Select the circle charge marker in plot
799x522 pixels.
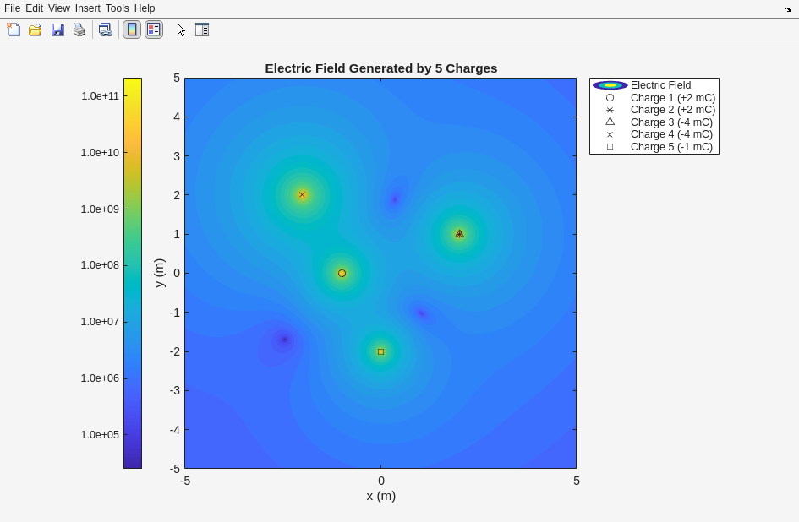pos(342,274)
